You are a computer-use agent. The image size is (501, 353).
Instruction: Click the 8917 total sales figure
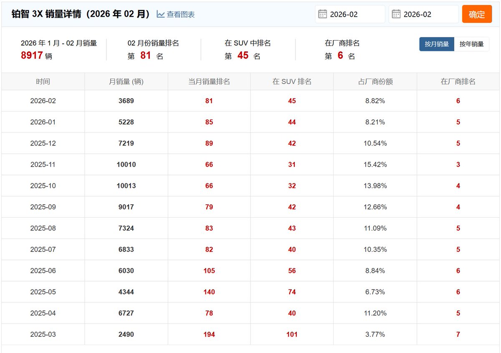pos(32,55)
